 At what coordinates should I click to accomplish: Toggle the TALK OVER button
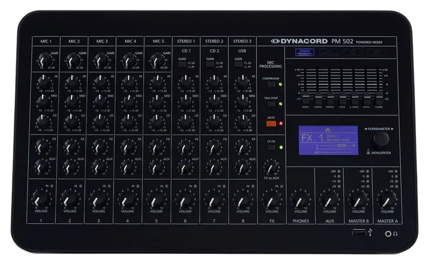[x=271, y=104]
